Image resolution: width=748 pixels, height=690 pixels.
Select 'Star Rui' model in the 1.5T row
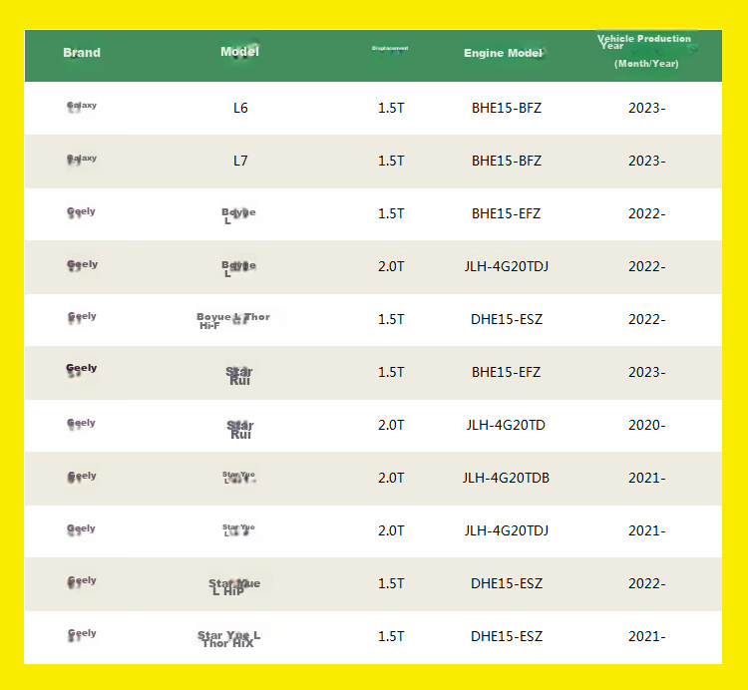point(239,375)
